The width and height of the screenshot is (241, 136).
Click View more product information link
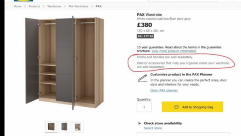click(174, 51)
